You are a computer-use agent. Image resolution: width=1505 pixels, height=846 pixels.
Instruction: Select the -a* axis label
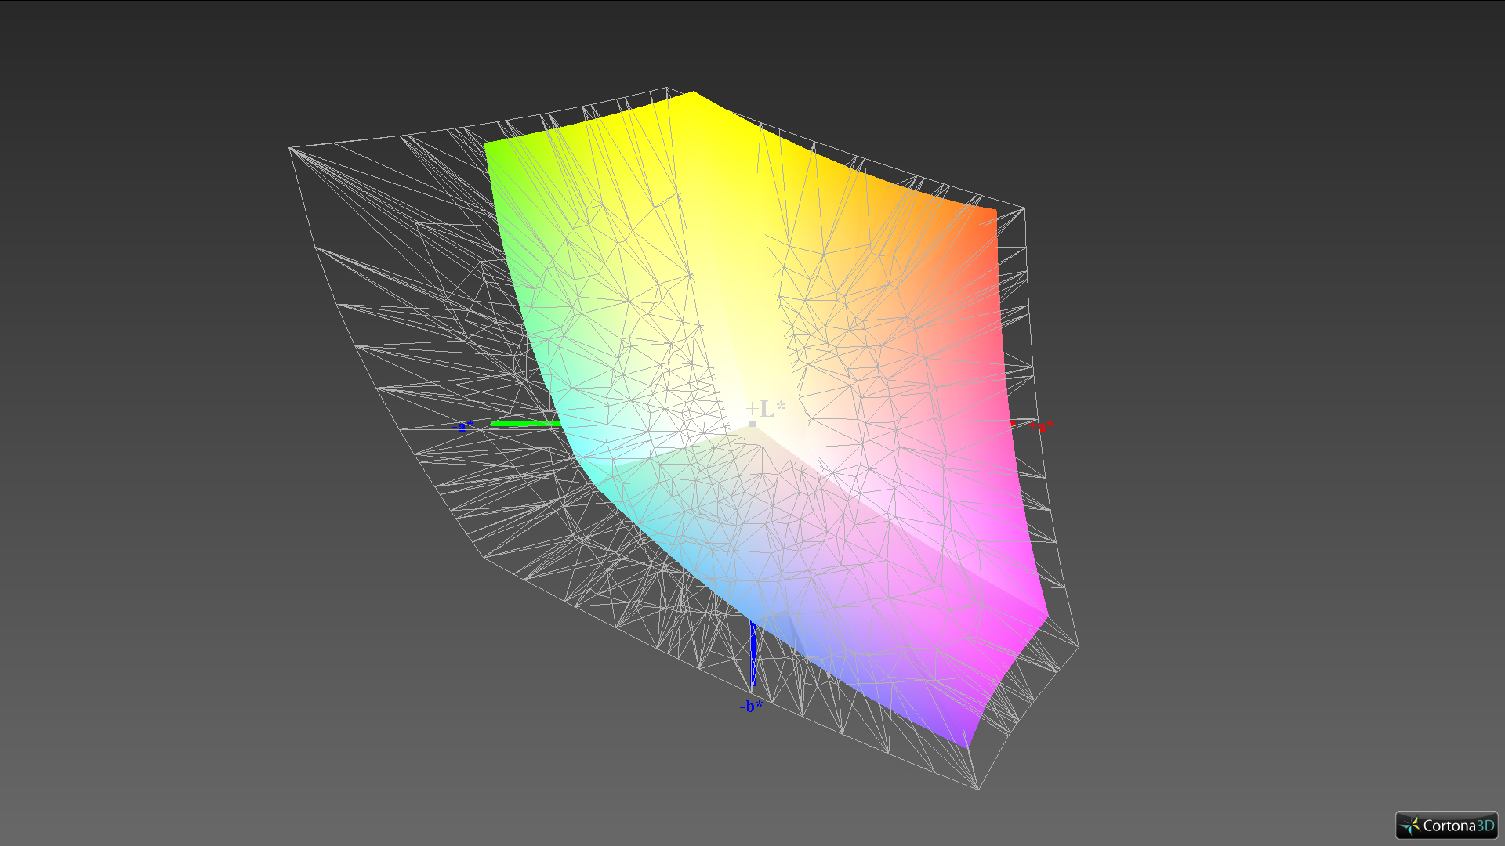click(x=463, y=426)
